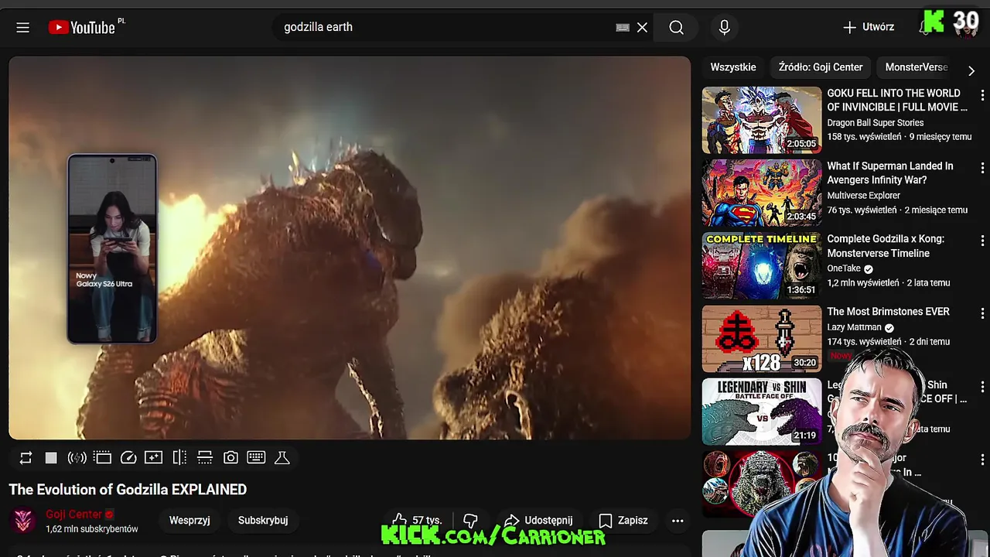
Task: Open options menu for Most Brimstones EVER
Action: coord(982,313)
